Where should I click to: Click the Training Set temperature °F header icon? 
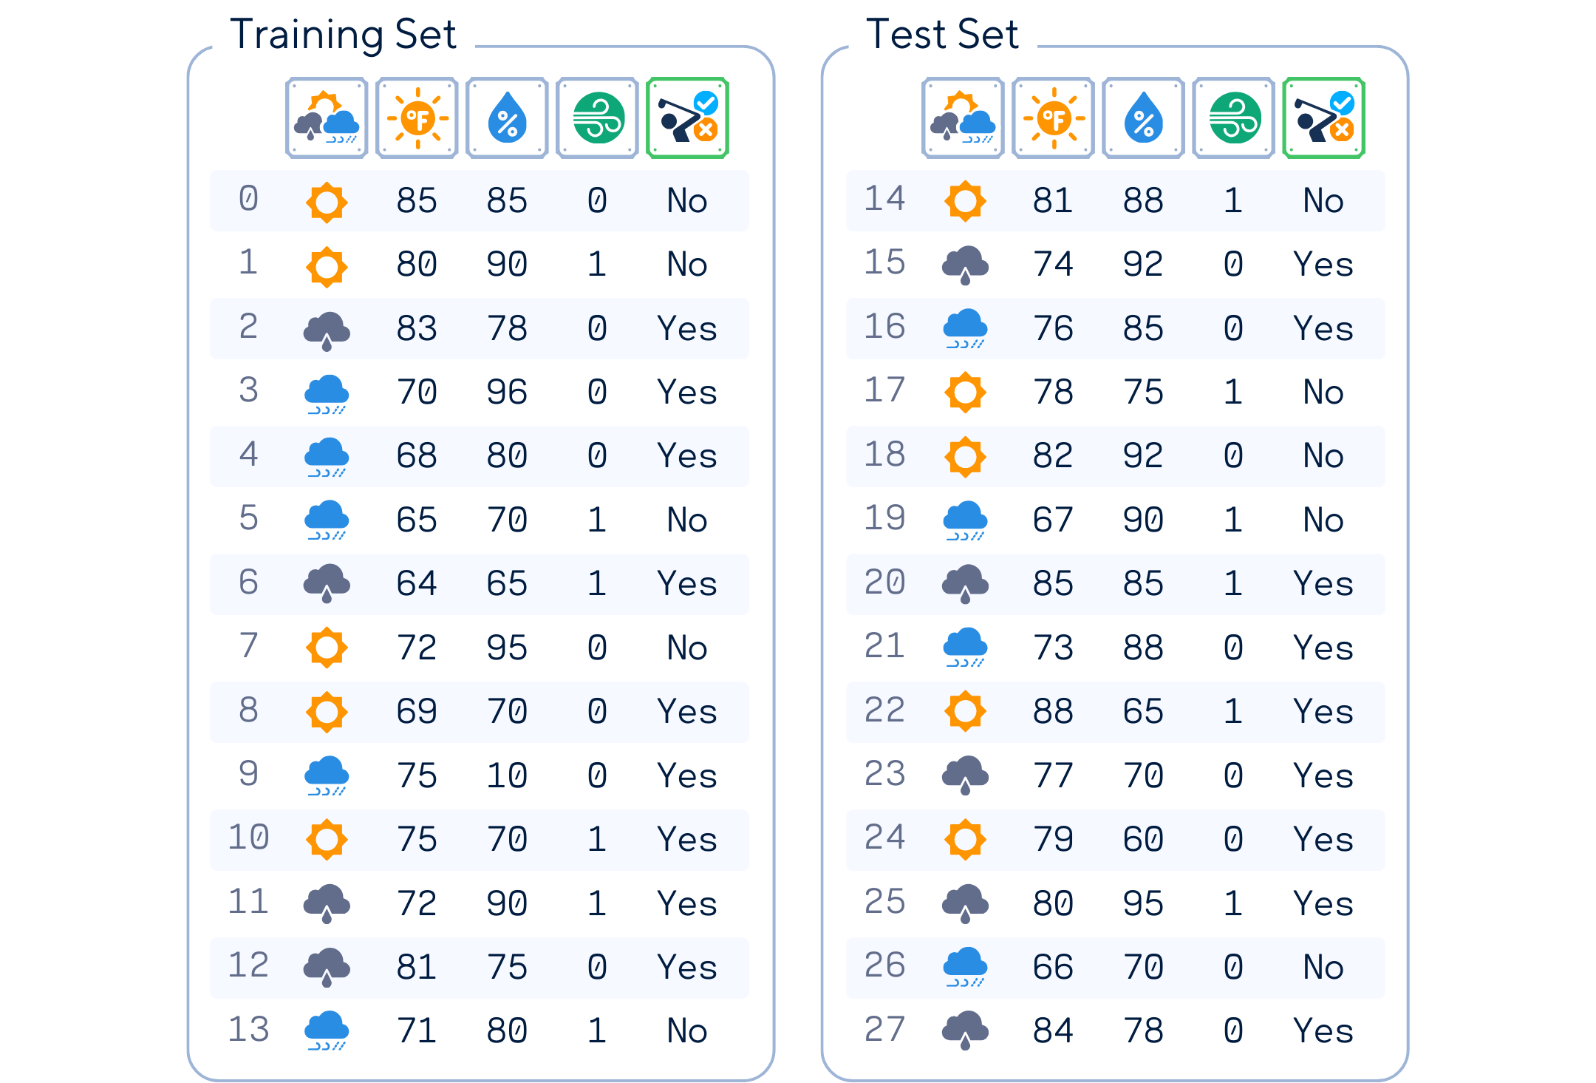pyautogui.click(x=417, y=118)
